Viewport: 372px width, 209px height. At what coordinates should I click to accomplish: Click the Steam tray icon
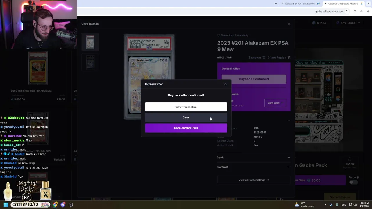pyautogui.click(x=331, y=205)
